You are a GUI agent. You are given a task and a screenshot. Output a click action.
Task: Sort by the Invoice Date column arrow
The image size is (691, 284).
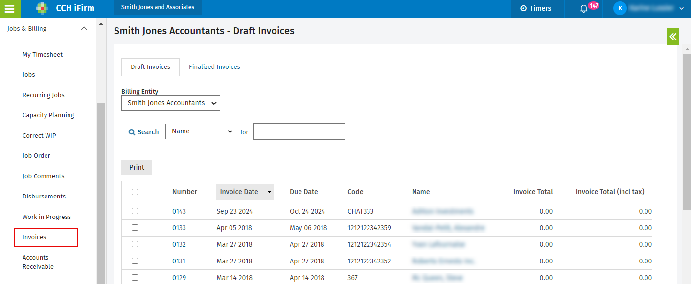coord(269,193)
